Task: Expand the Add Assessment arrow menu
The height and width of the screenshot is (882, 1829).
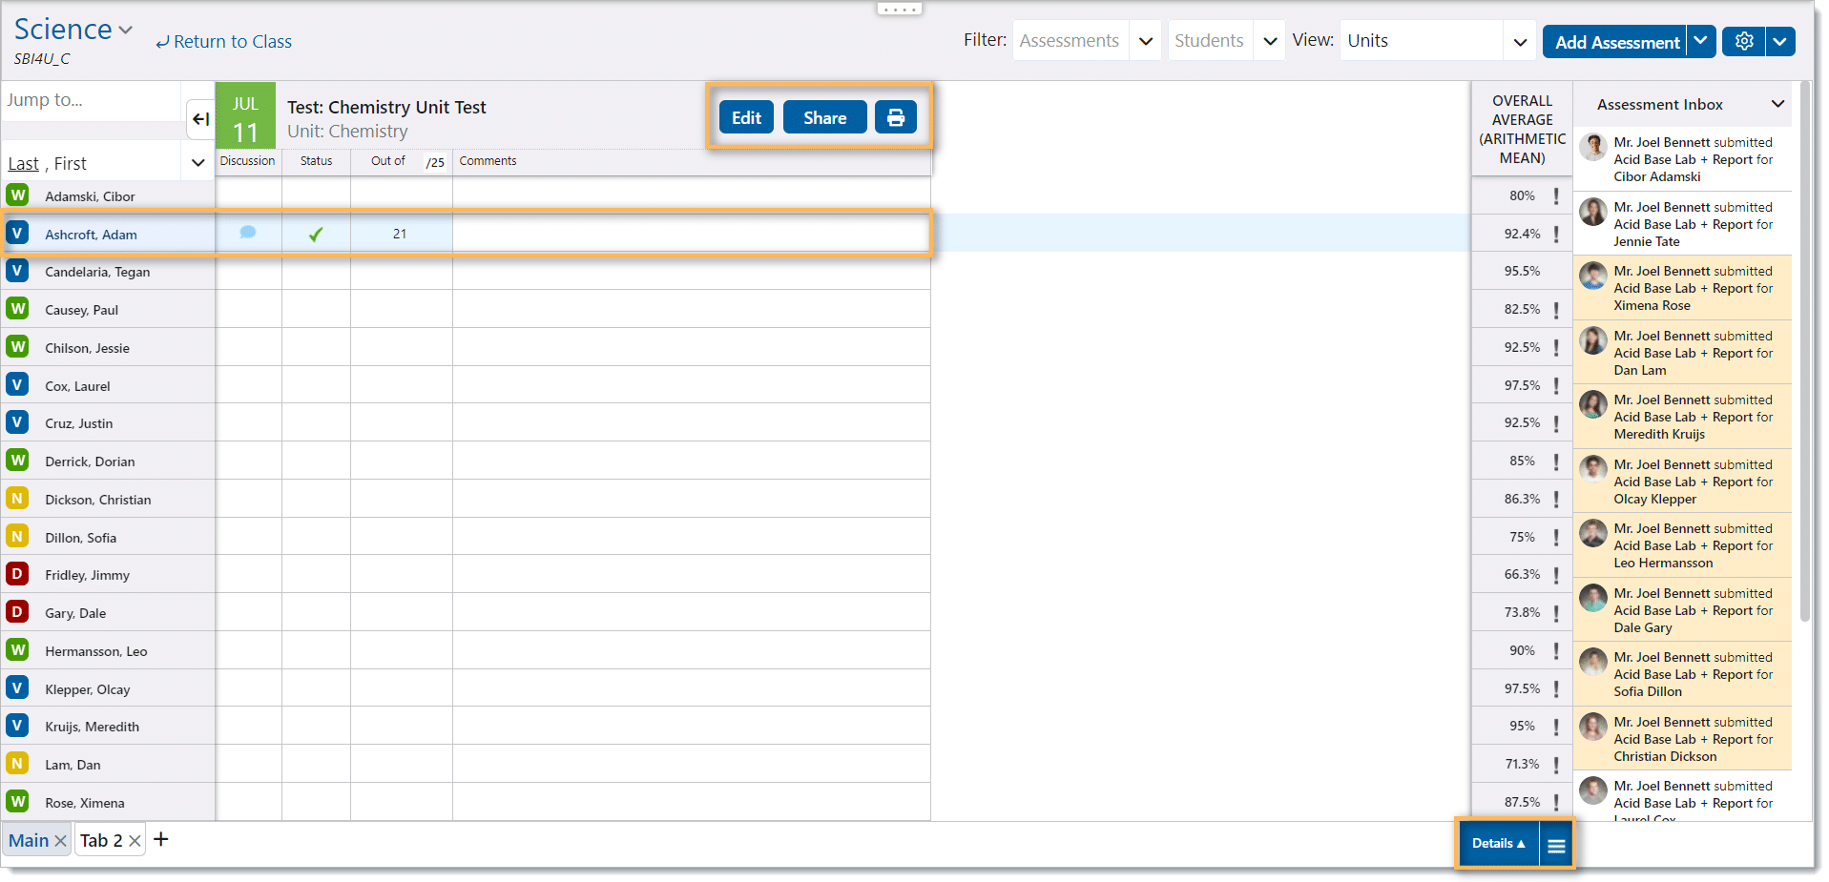Action: coord(1700,41)
